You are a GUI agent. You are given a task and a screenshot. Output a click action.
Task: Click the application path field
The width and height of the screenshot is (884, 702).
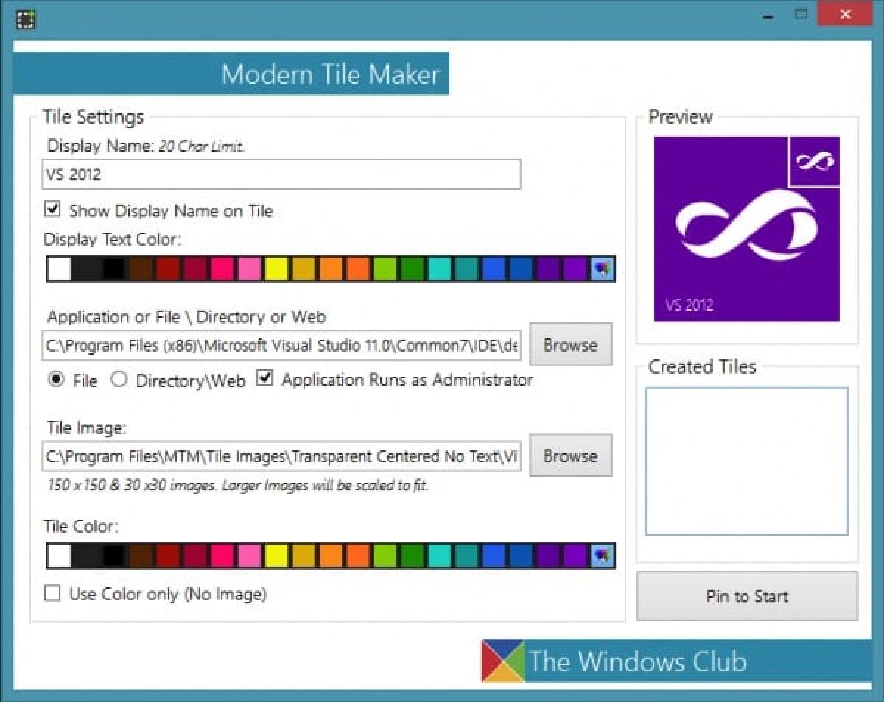[280, 345]
